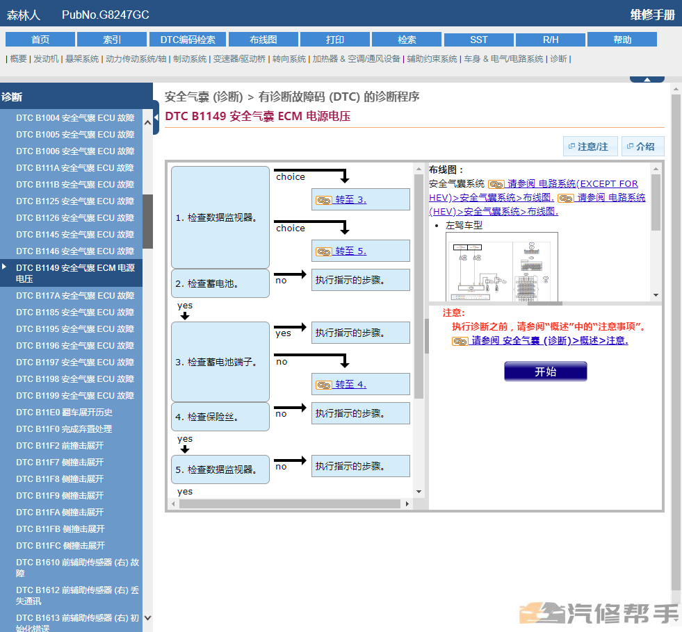Select 发动机 category link
682x632 pixels.
point(46,58)
